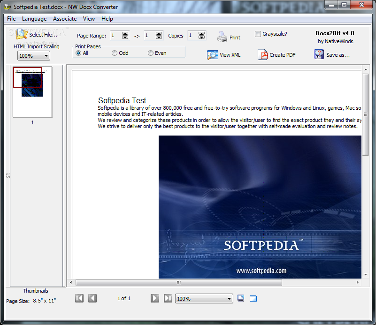Open the Associate menu
This screenshot has height=325, width=376.
[x=65, y=19]
